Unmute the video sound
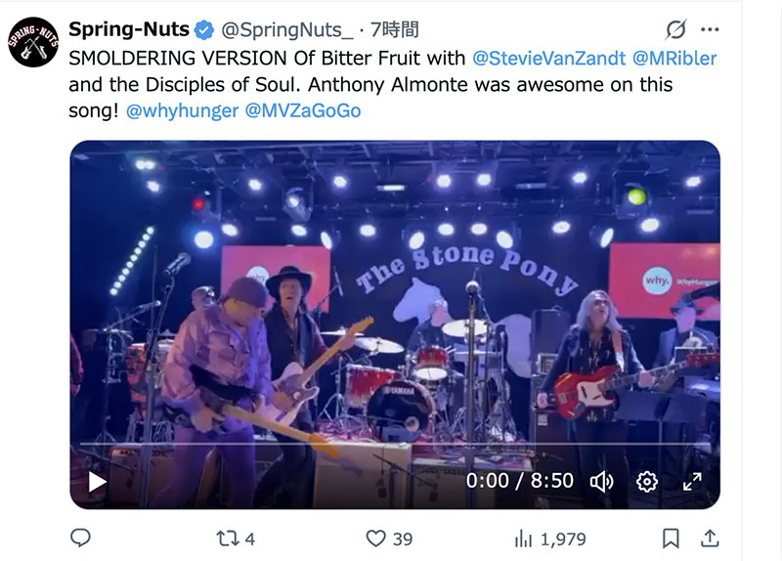This screenshot has width=782, height=561. point(601,481)
